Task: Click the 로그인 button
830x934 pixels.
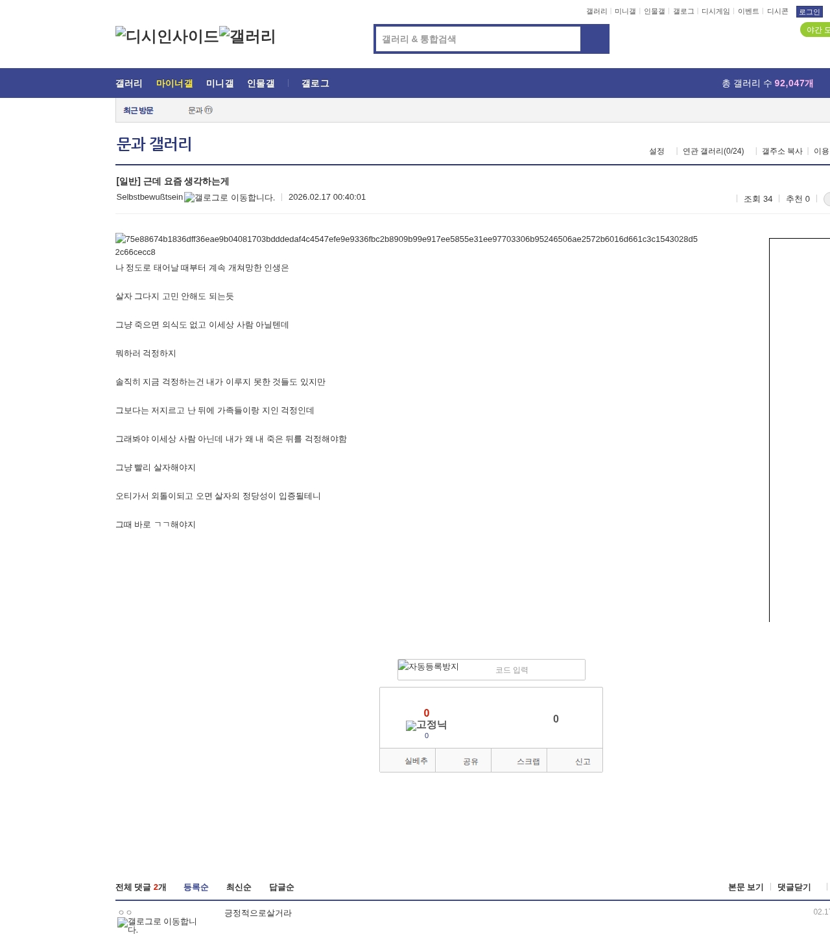Action: [x=809, y=12]
